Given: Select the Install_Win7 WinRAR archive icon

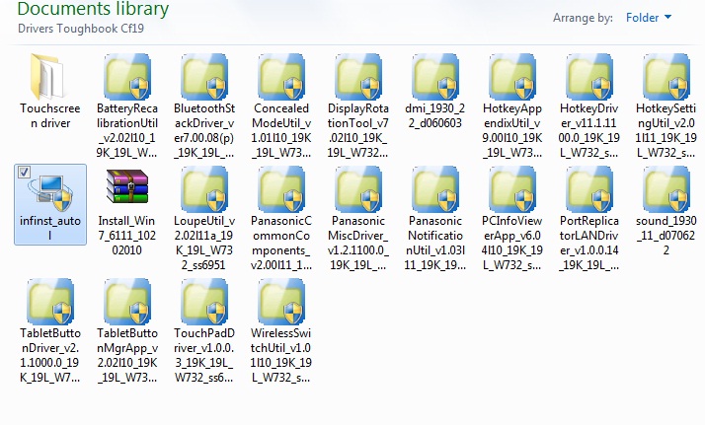Looking at the screenshot, I should 126,185.
